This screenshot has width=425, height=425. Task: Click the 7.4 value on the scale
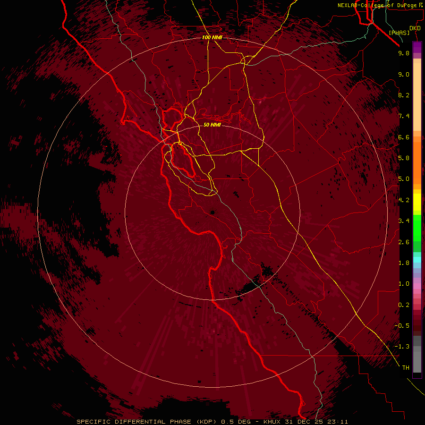pyautogui.click(x=404, y=116)
